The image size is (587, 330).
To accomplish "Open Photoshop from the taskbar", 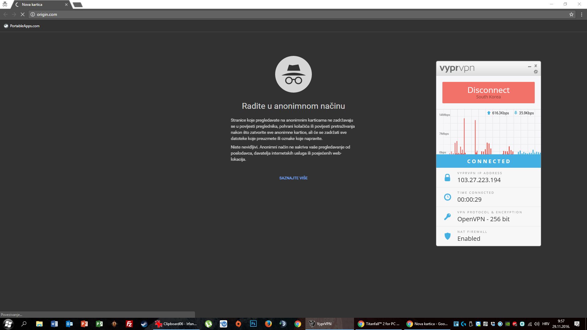I will 253,324.
